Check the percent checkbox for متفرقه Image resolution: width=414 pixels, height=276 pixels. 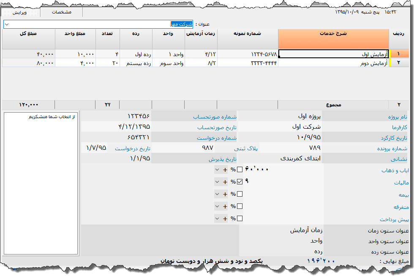click(240, 206)
